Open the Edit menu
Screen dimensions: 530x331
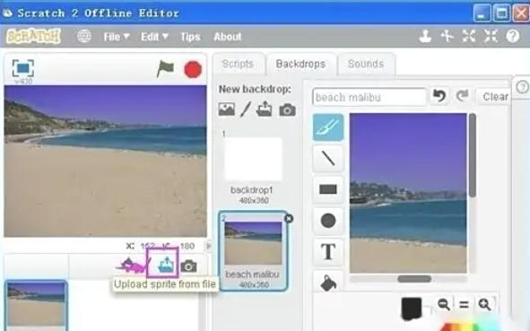pyautogui.click(x=154, y=37)
